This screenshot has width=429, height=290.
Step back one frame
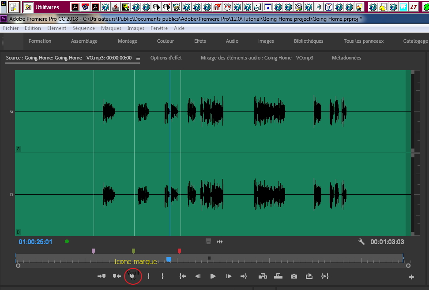click(x=198, y=276)
